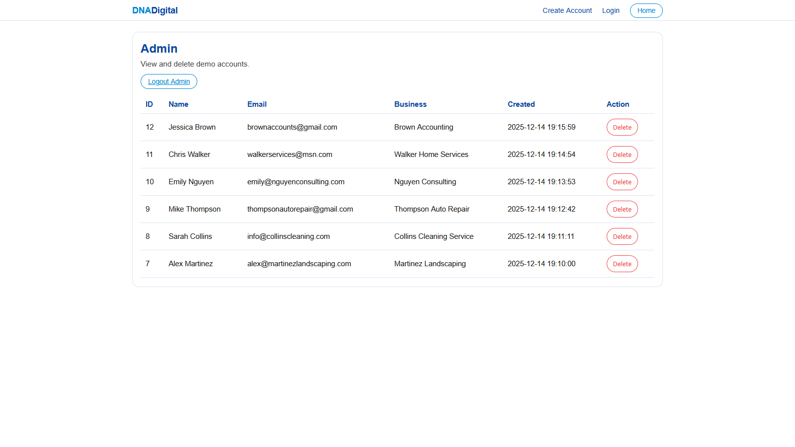
Task: Delete the Jessica Brown account
Action: [x=622, y=127]
